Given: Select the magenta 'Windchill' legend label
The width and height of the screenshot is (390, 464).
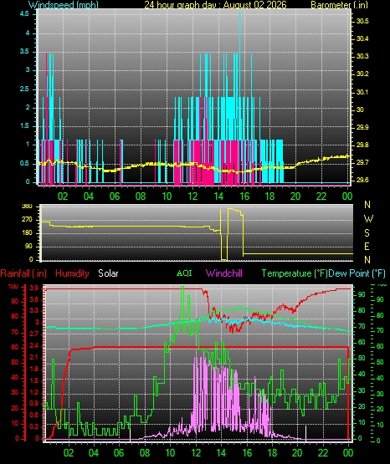Looking at the screenshot, I should point(223,273).
